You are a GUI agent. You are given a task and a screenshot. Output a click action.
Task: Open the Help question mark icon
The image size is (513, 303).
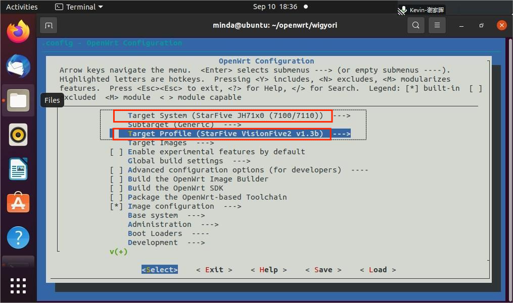[18, 237]
